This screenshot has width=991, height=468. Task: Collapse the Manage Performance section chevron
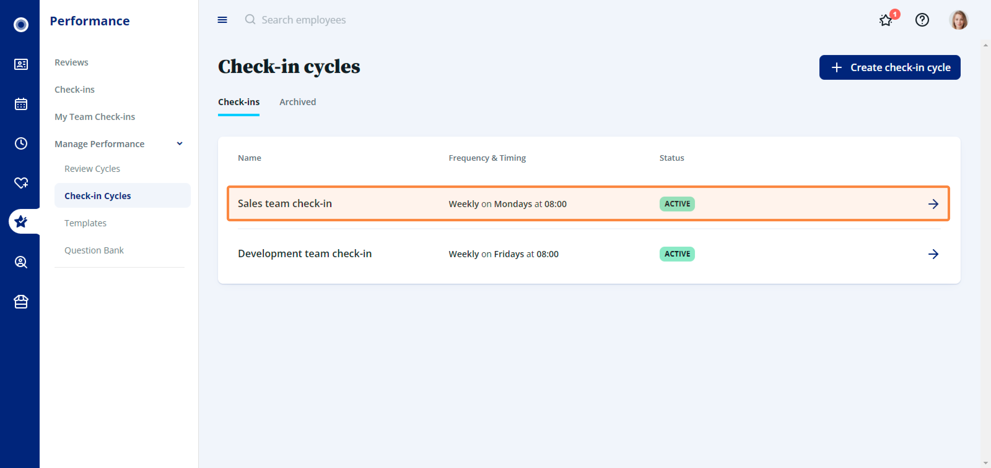179,144
